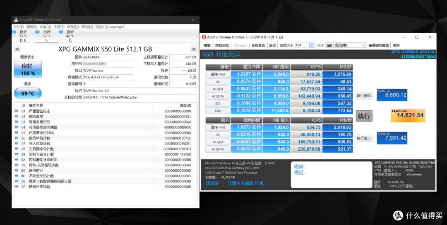Select the C: drive 42 °C status orb
Image resolution: width=447 pixels, height=225 pixels.
coord(61,32)
